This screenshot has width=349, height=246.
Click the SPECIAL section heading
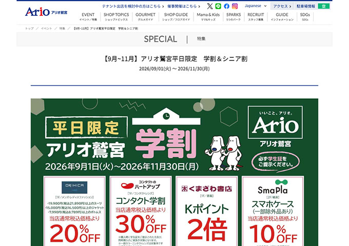point(161,39)
